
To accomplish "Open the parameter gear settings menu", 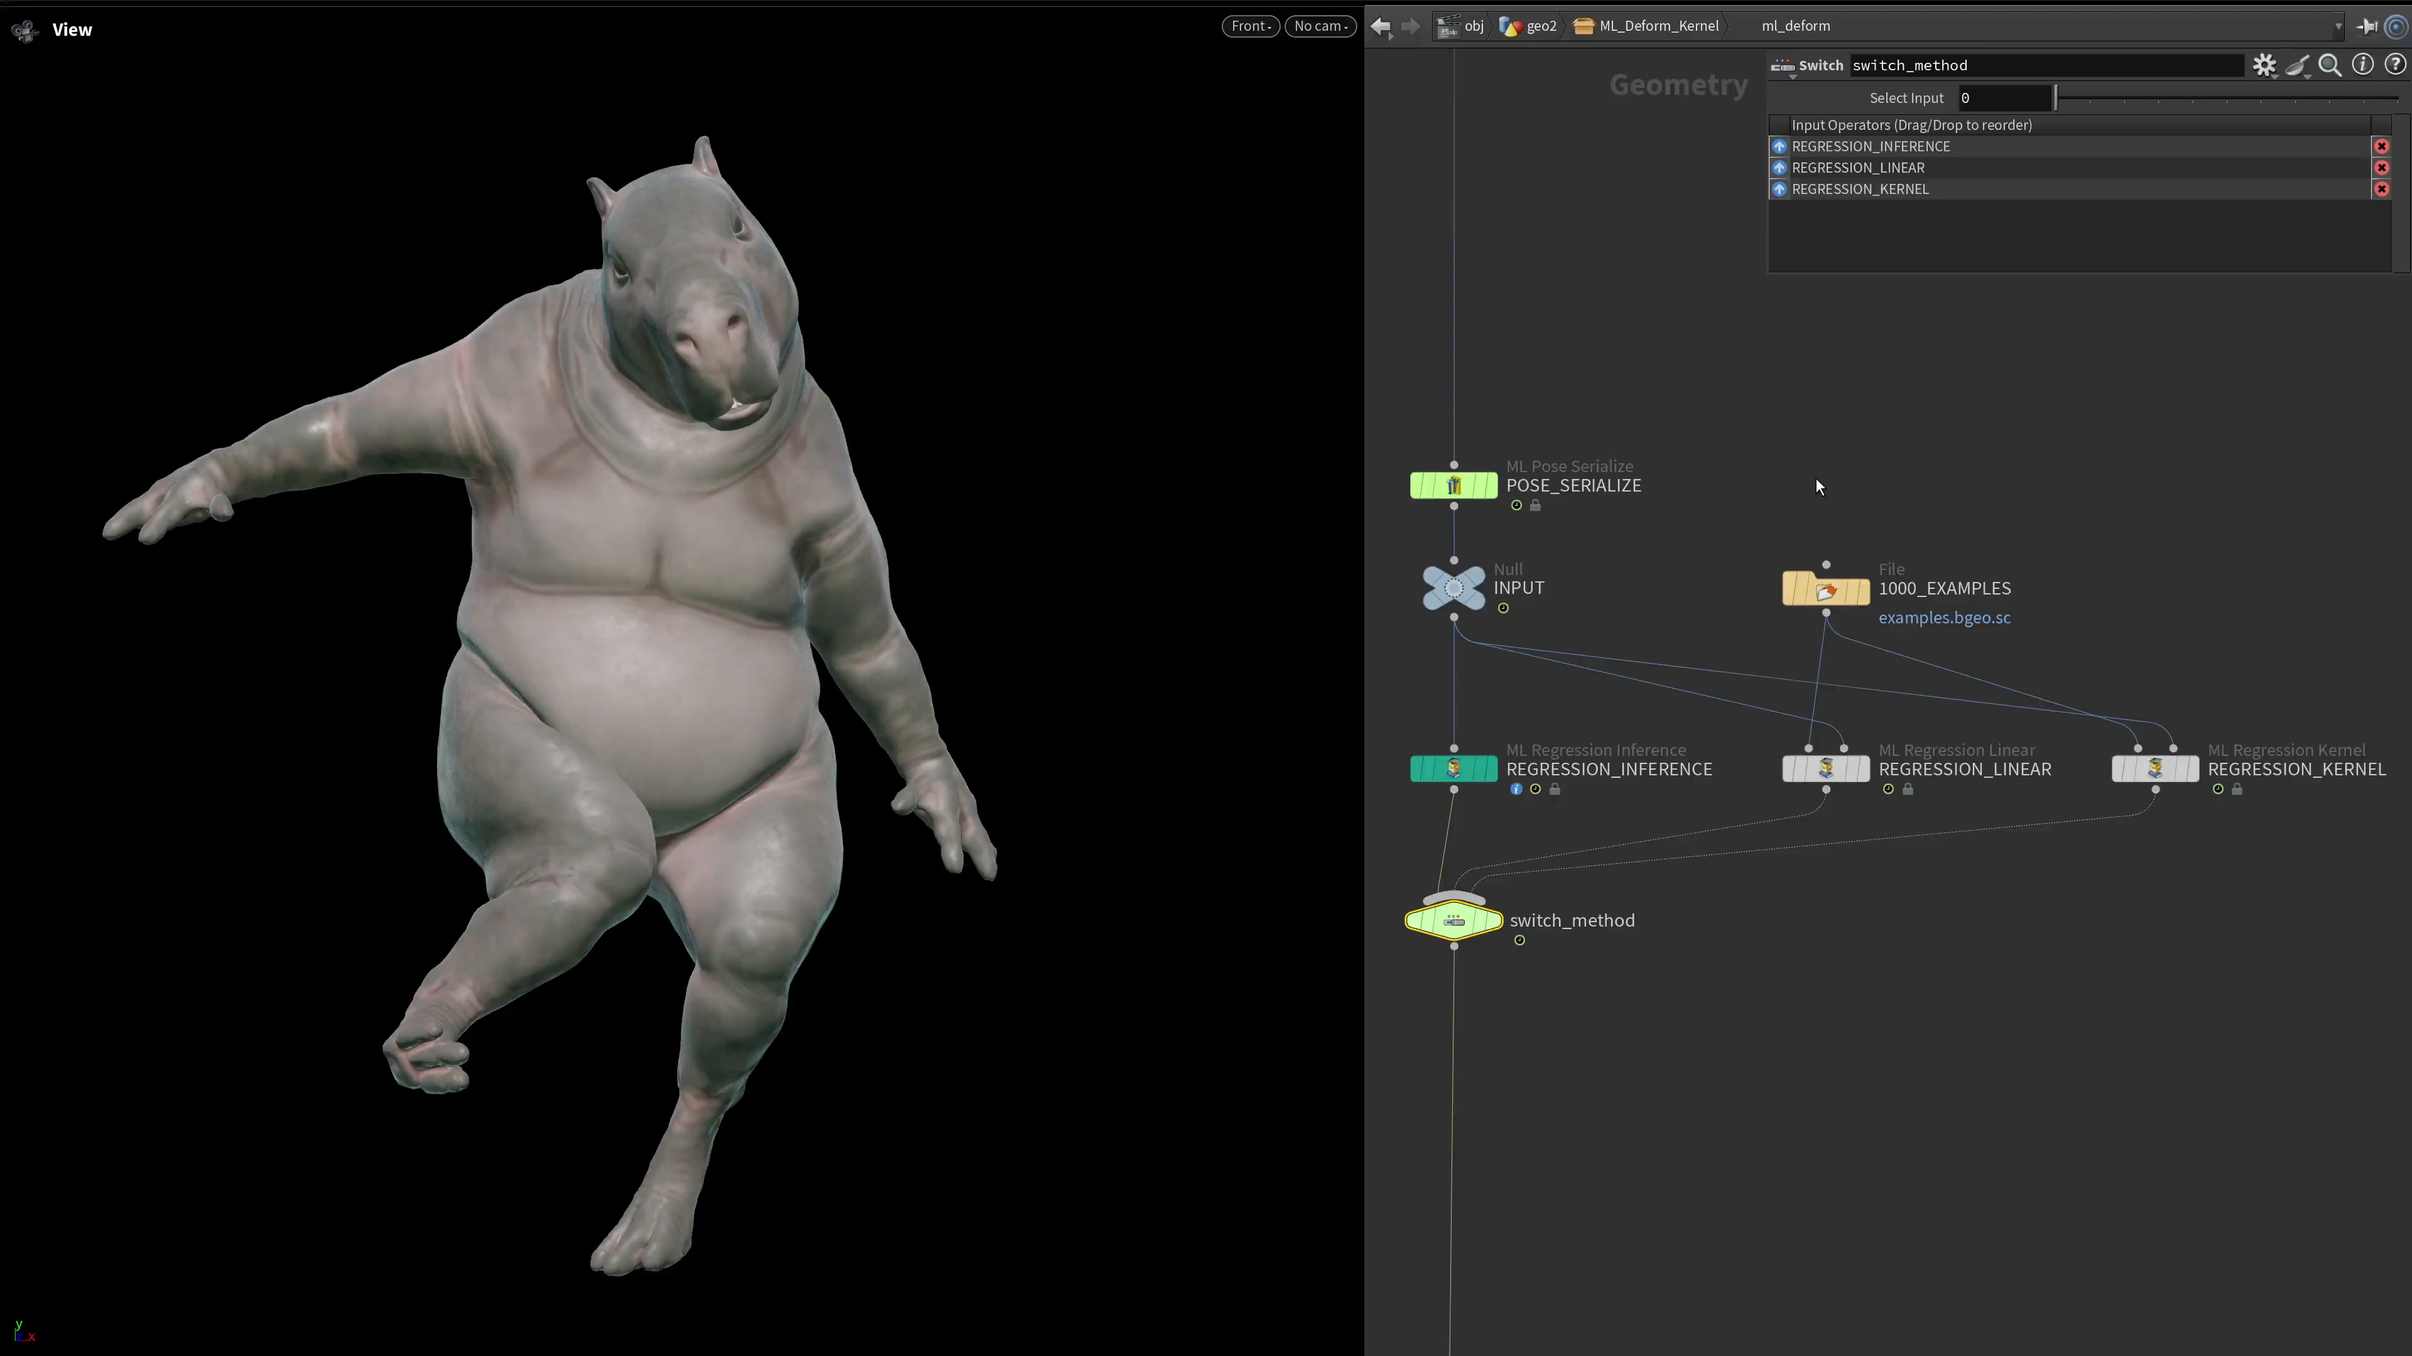I will click(2264, 65).
